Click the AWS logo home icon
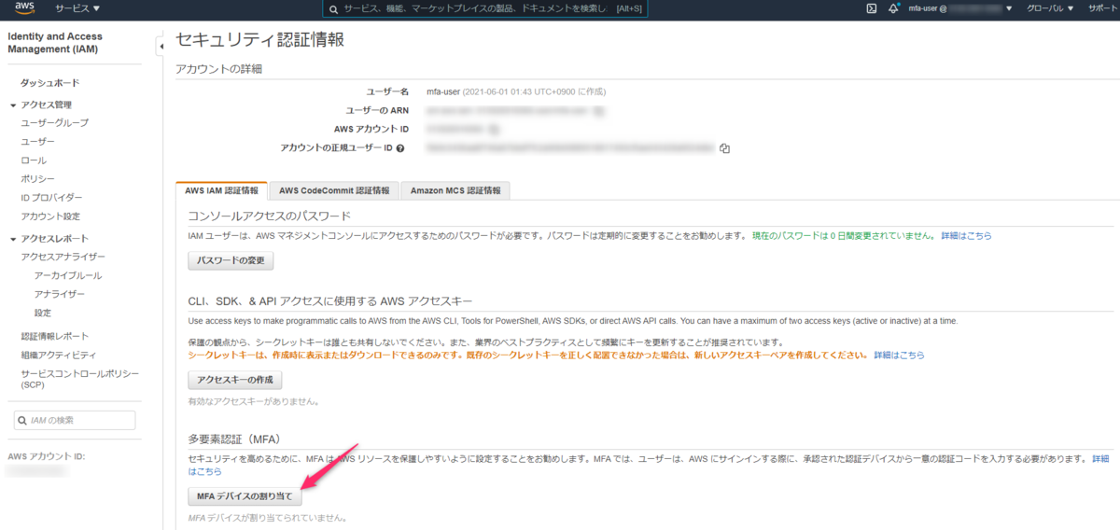The width and height of the screenshot is (1120, 530). click(24, 8)
